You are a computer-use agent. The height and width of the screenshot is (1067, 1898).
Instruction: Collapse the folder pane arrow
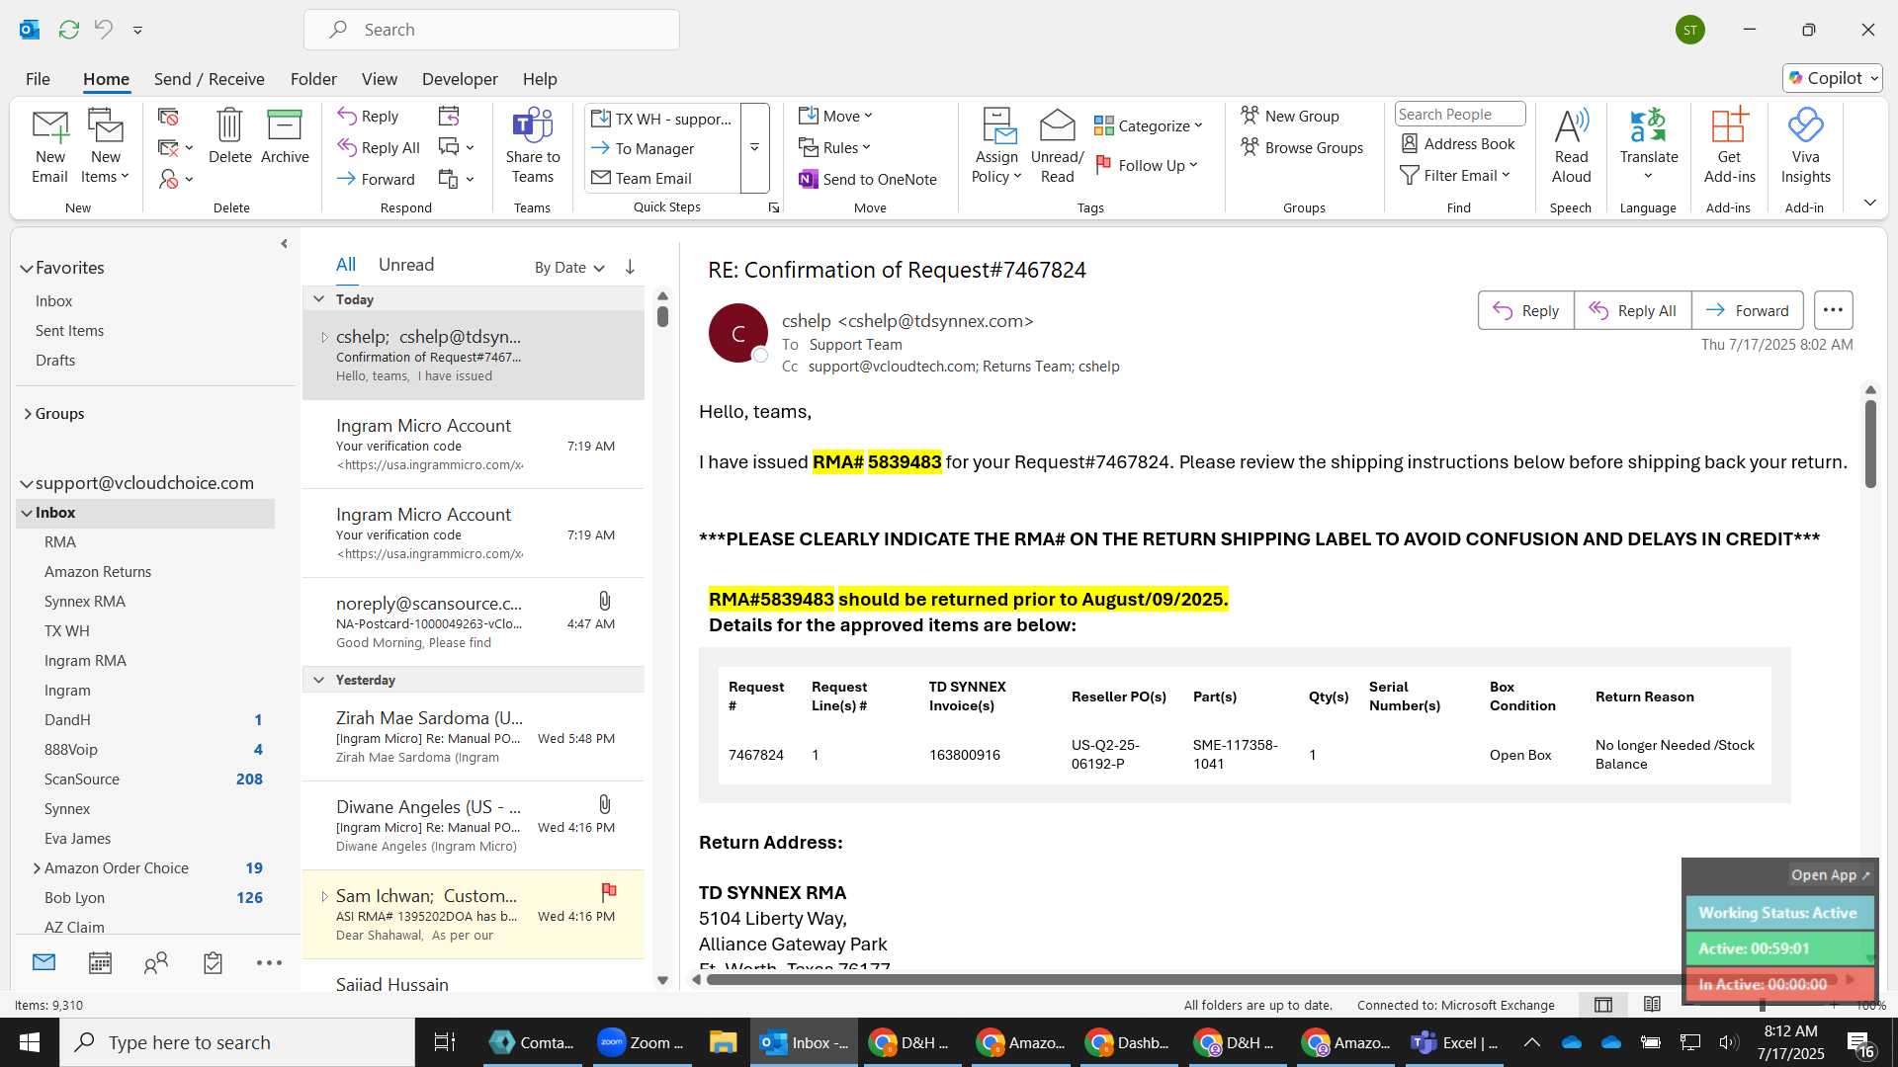[x=284, y=243]
